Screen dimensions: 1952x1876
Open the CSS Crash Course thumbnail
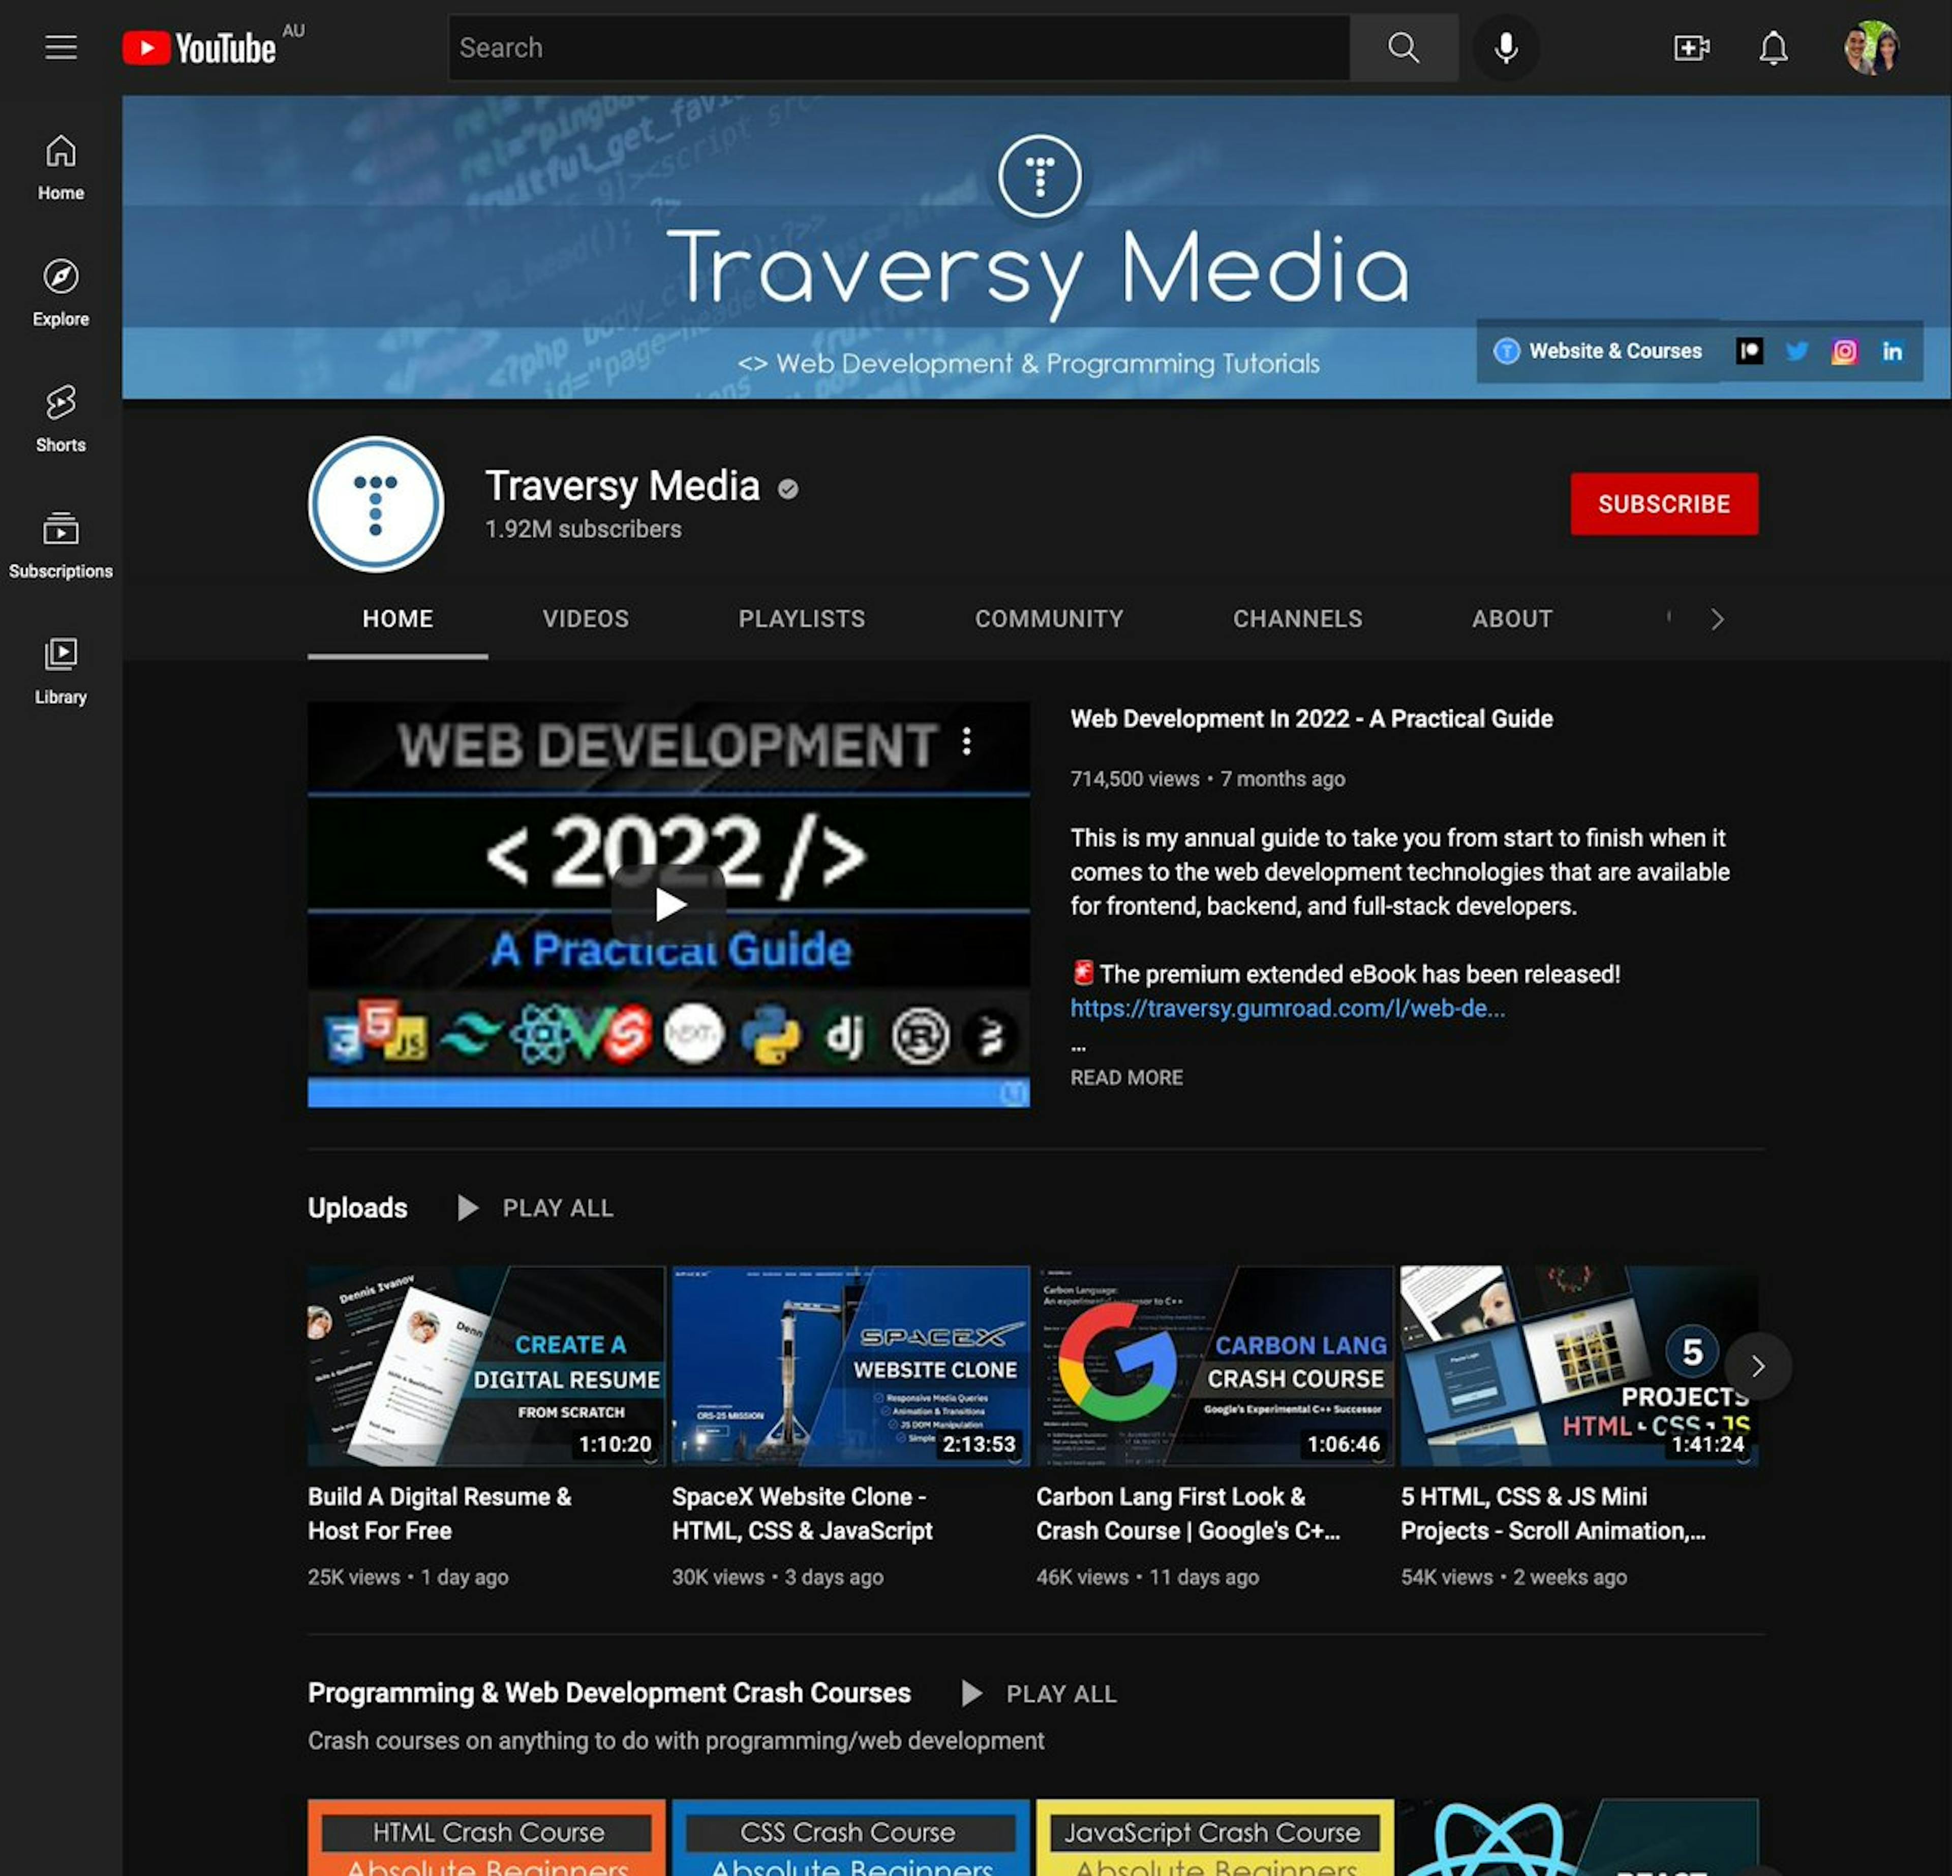coord(850,1837)
